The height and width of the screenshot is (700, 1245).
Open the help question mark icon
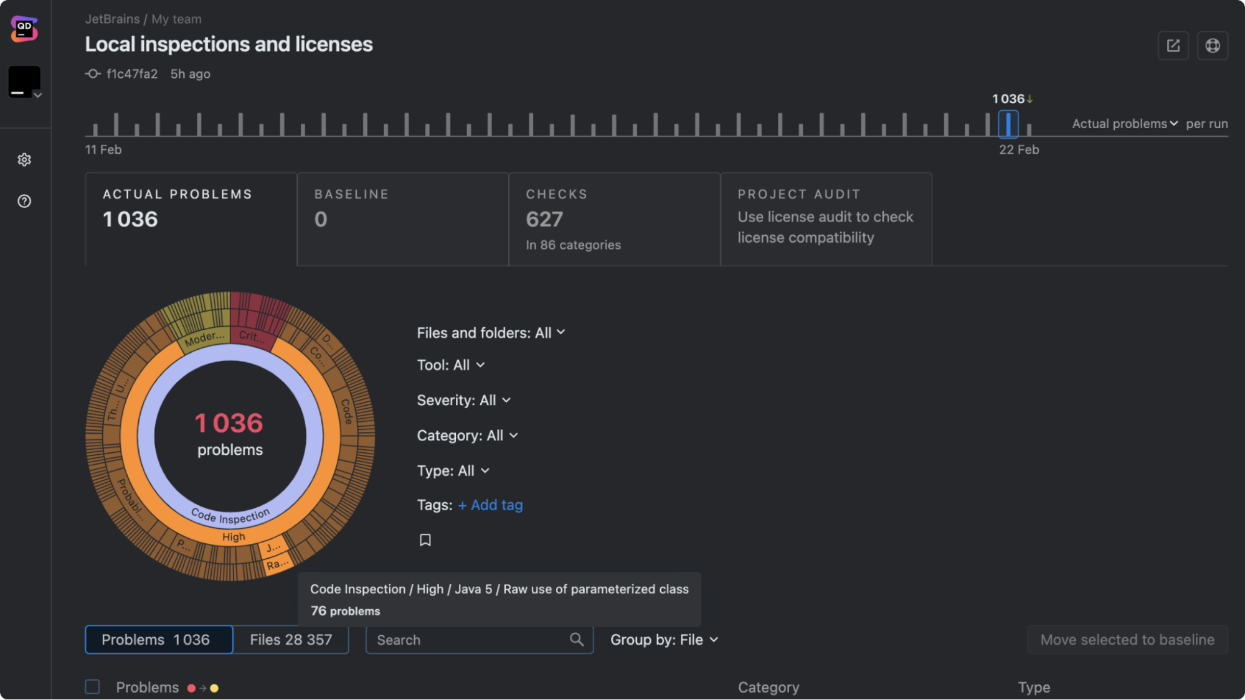click(x=24, y=201)
